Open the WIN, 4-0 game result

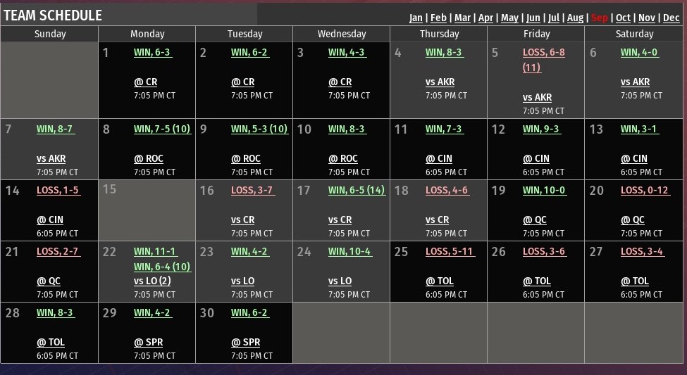point(638,52)
